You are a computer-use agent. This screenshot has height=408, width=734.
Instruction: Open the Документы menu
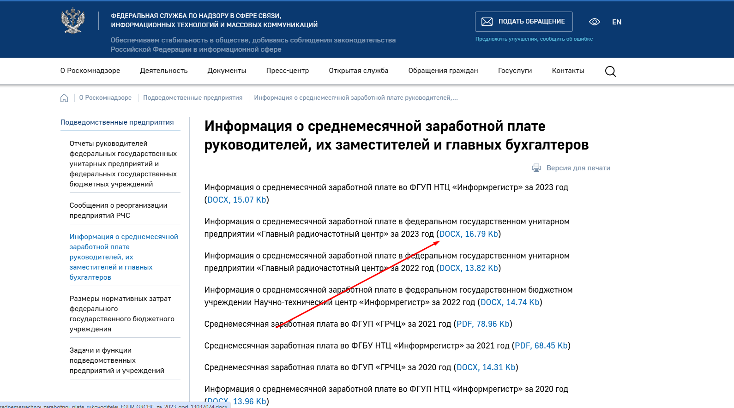coord(227,71)
